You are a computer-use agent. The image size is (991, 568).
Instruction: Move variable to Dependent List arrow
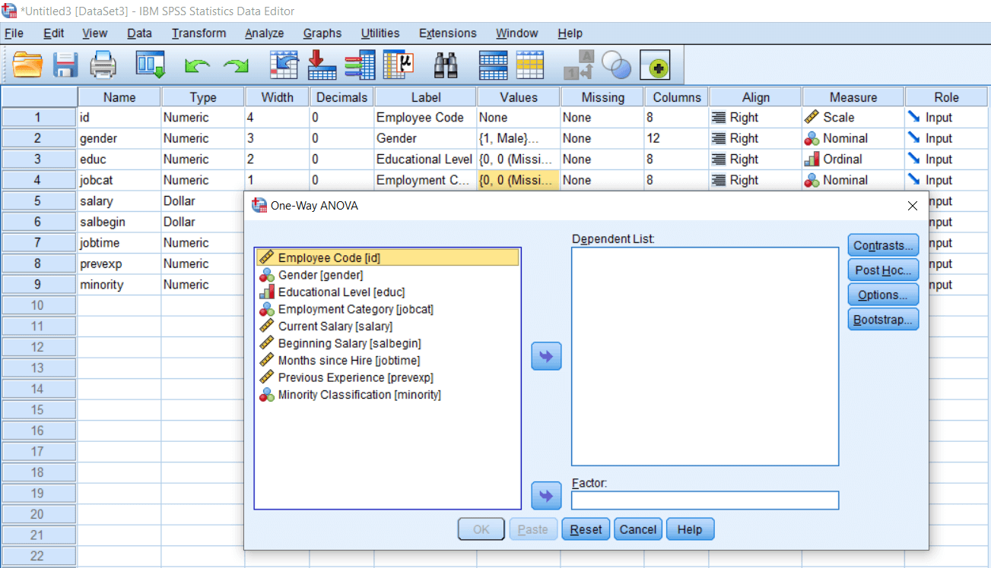click(546, 356)
